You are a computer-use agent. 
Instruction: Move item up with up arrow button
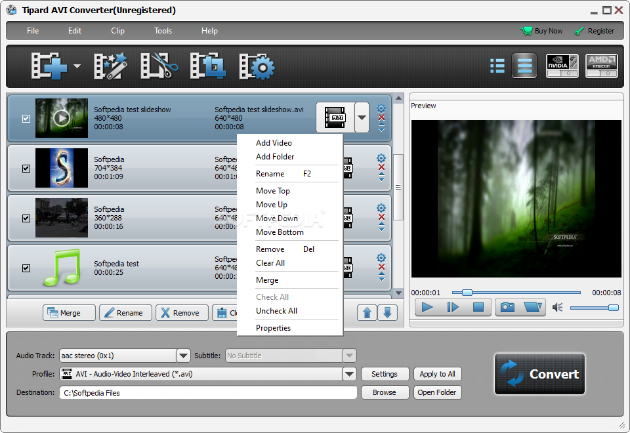(367, 312)
